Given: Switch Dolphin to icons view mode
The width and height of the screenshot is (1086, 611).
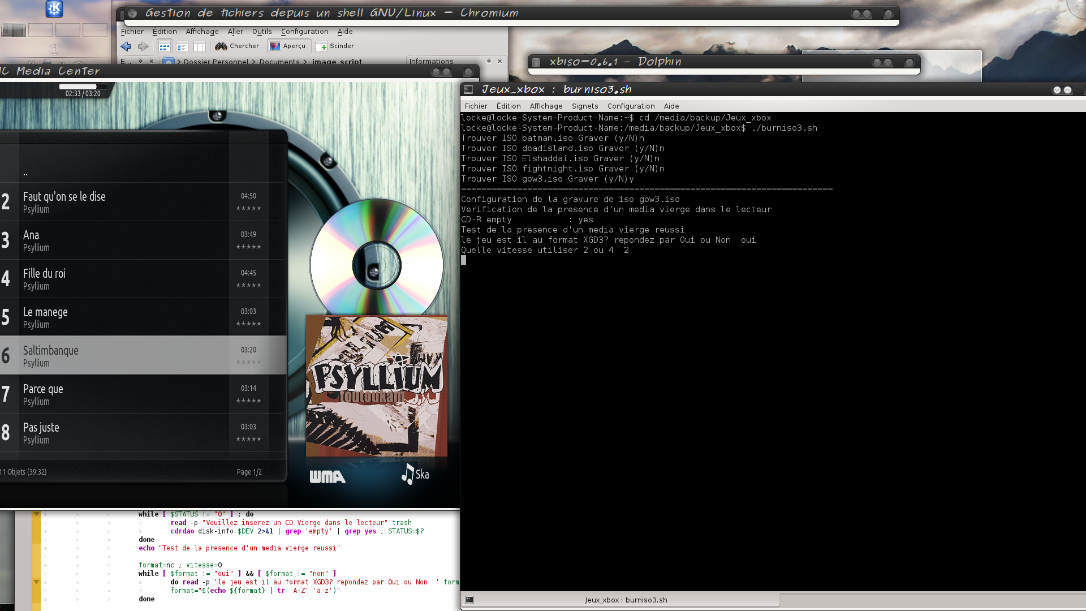Looking at the screenshot, I should pos(164,46).
